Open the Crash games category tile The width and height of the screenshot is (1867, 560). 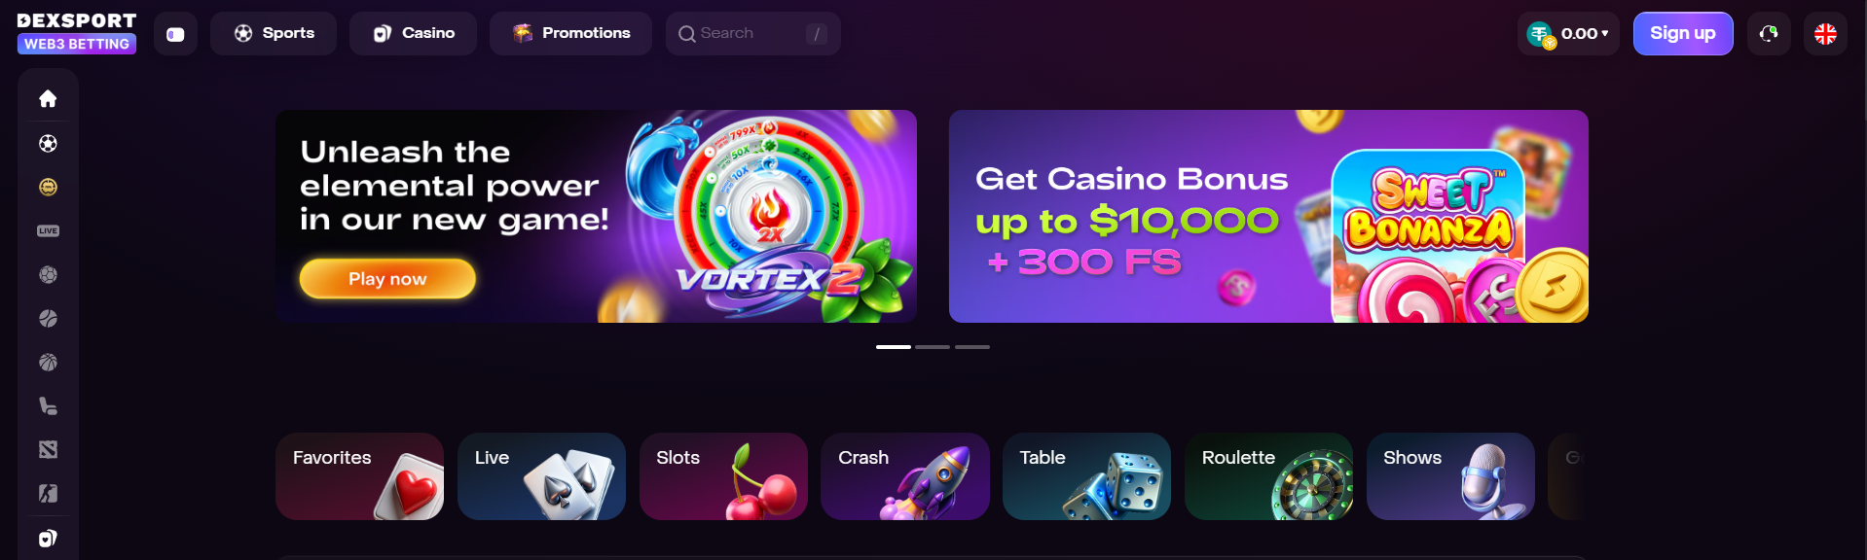pos(905,476)
